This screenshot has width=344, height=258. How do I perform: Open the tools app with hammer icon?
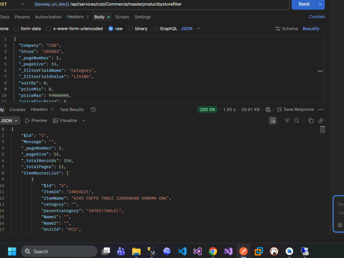(151, 251)
